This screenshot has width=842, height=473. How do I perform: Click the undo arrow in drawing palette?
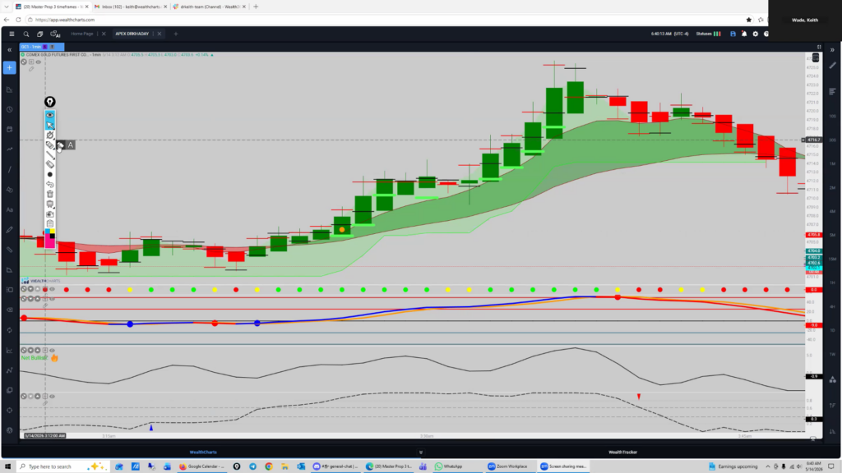pos(50,184)
